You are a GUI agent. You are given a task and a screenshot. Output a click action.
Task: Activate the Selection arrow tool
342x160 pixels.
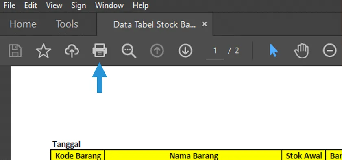tap(274, 50)
